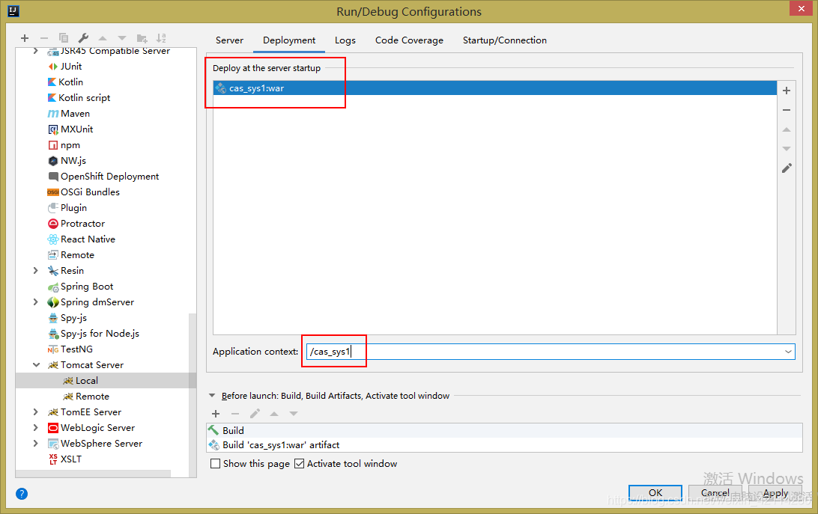Screen dimensions: 818x514
Task: Add new configuration with plus icon
Action: 25,38
